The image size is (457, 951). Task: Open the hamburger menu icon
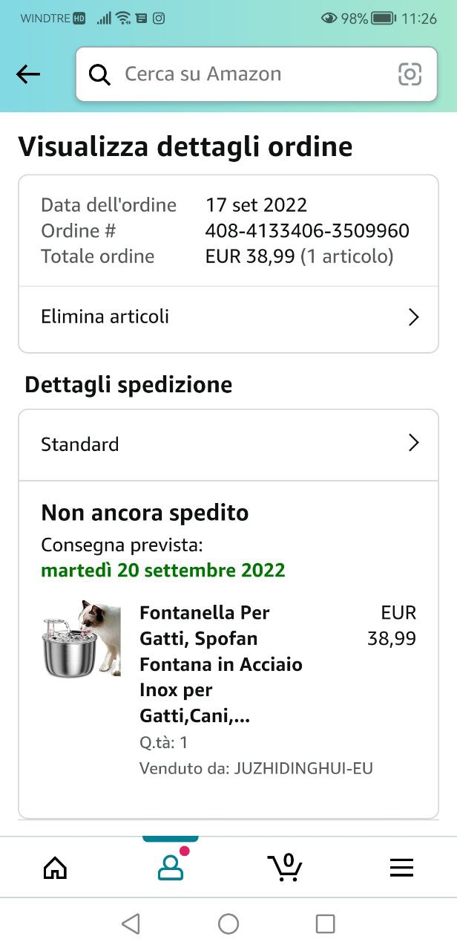click(401, 867)
